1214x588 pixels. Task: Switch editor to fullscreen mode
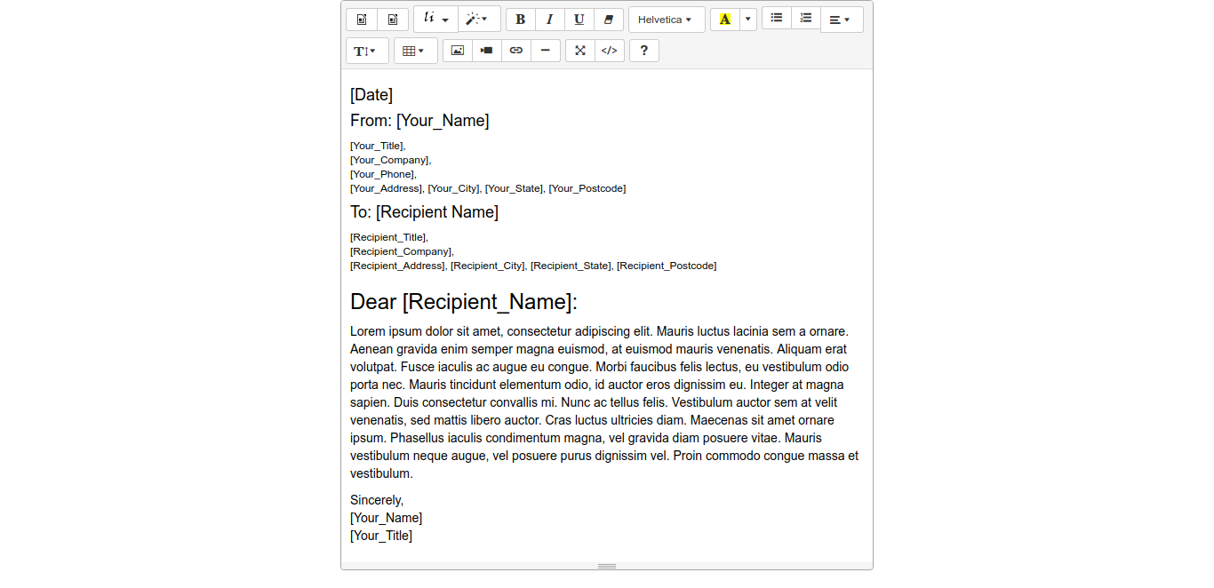(x=579, y=51)
